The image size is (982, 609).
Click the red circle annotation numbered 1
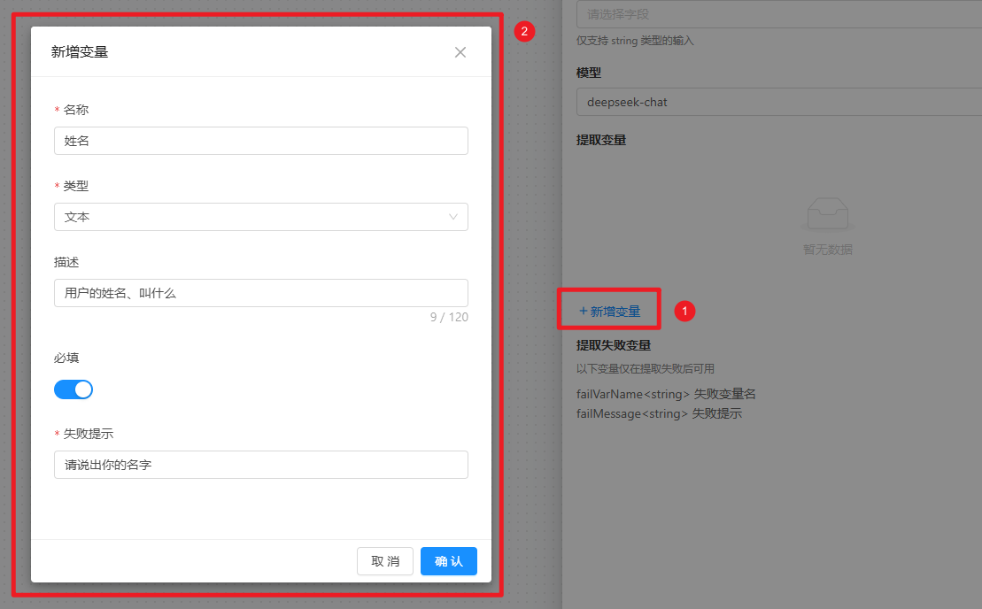click(684, 311)
